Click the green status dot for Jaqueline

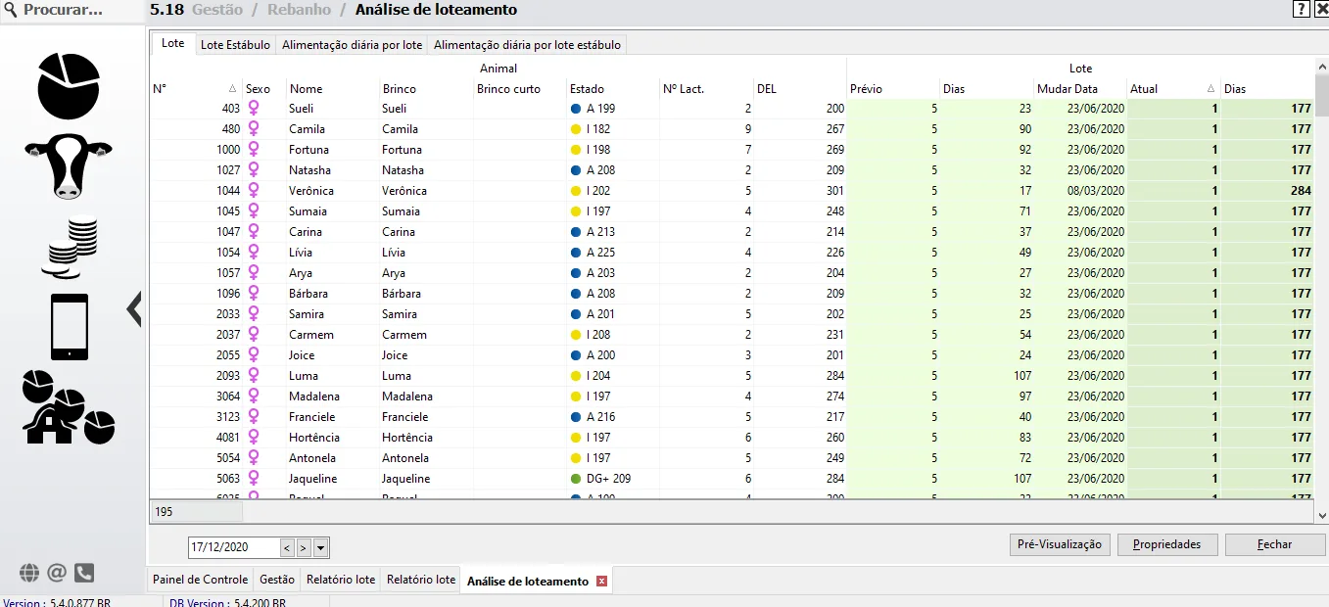point(576,479)
